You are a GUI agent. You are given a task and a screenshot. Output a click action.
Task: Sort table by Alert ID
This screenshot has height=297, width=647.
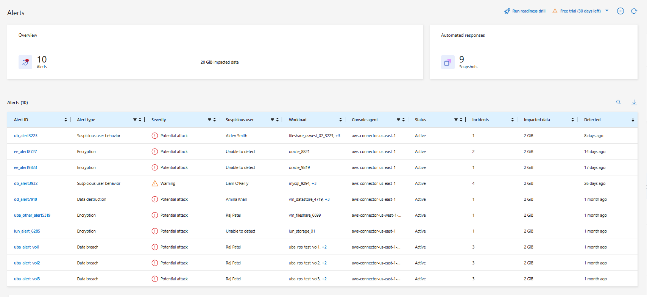[65, 120]
